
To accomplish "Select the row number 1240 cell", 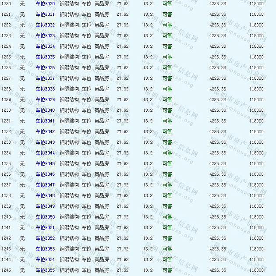I will pyautogui.click(x=6, y=217).
